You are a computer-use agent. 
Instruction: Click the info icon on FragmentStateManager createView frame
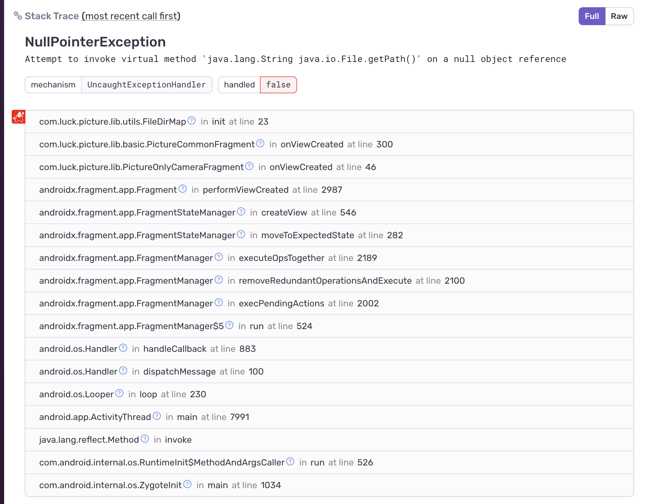(241, 211)
